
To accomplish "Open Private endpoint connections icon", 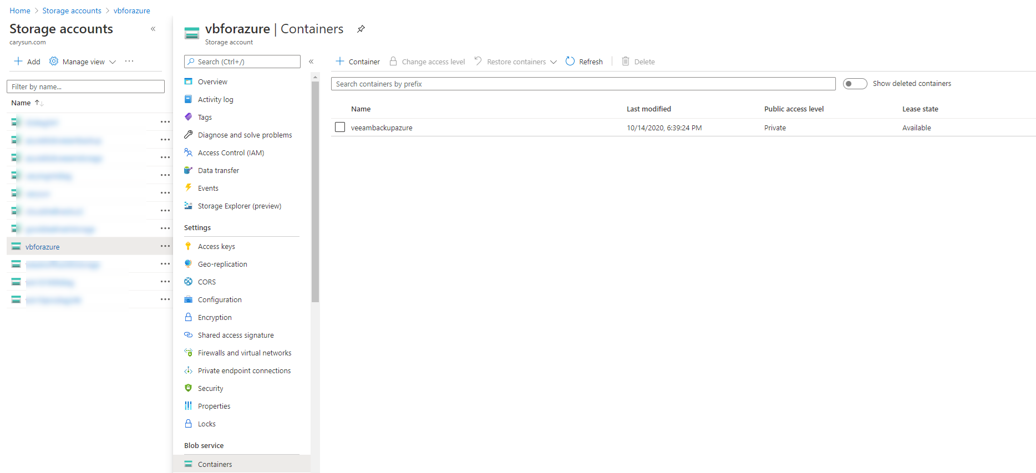I will click(x=189, y=370).
